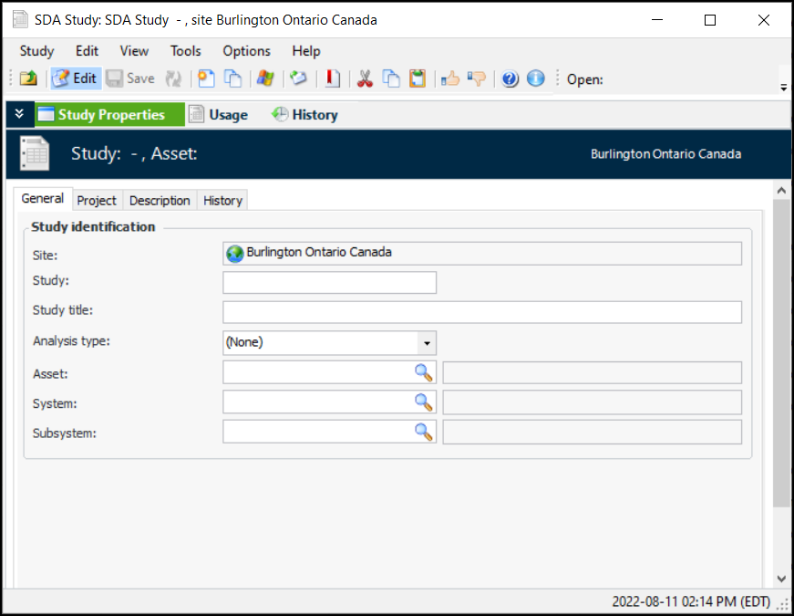Viewport: 794px width, 616px height.
Task: Expand the toolbar overflow options arrow
Action: (783, 88)
